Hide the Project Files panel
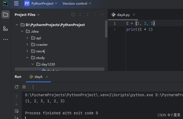This screenshot has width=183, height=119. coord(102,15)
